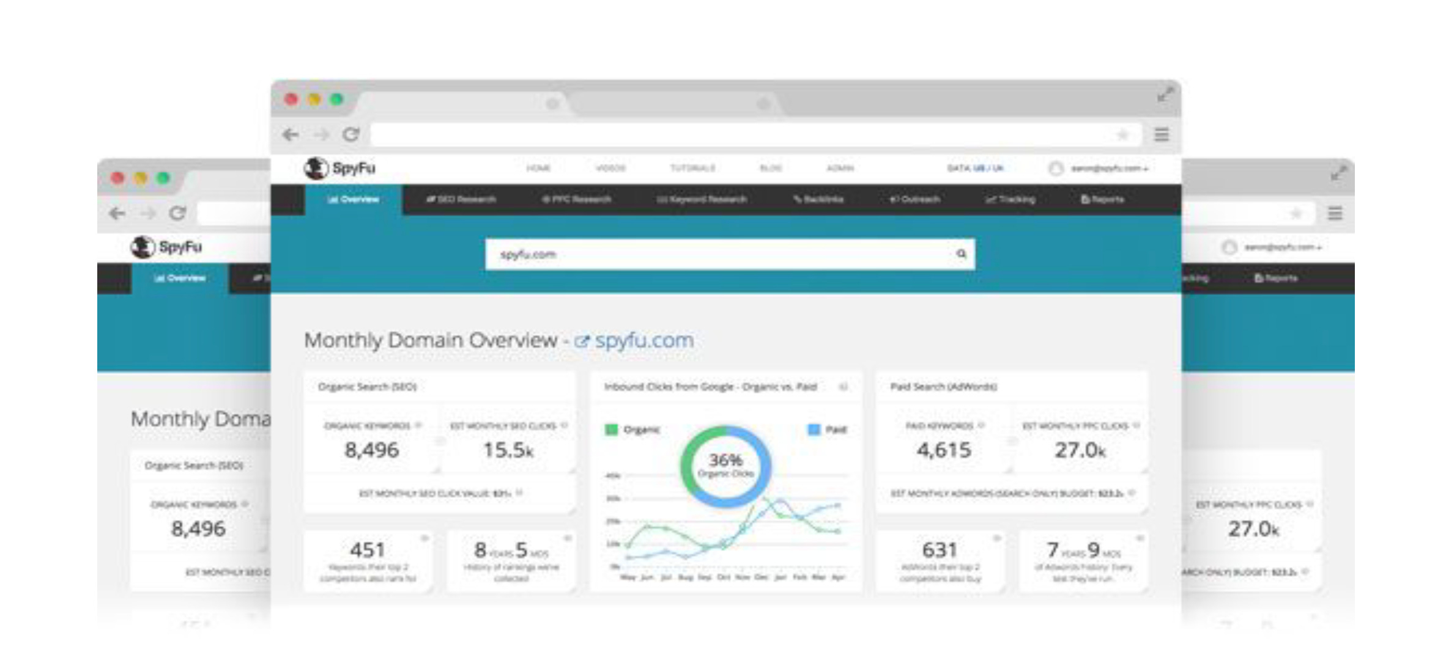Image resolution: width=1446 pixels, height=666 pixels.
Task: Open the Tutorials link in the top navigation
Action: [692, 168]
